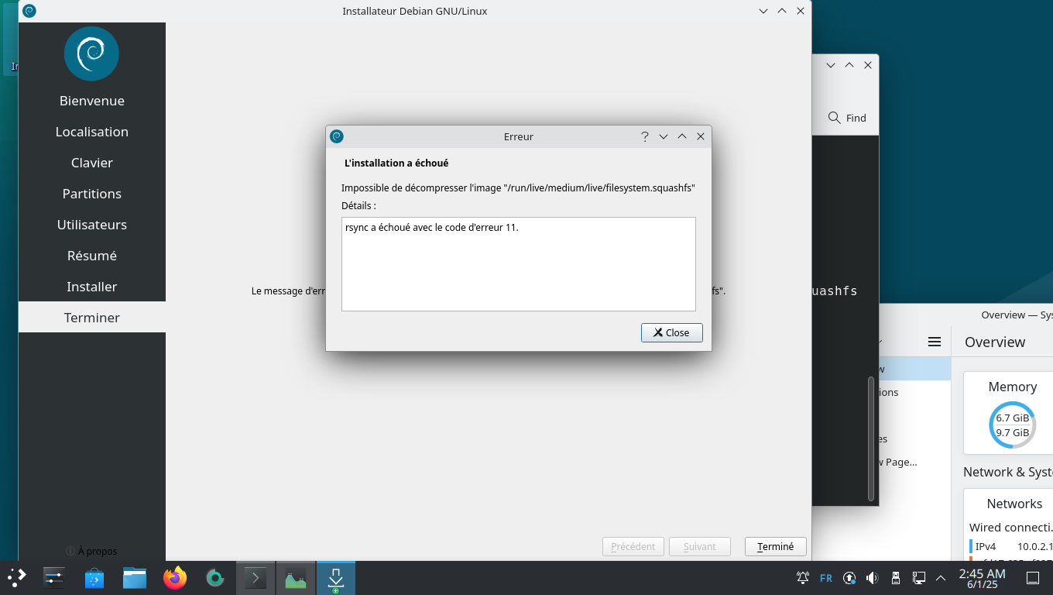
Task: Expand hidden system tray icons arrow
Action: coord(941,578)
